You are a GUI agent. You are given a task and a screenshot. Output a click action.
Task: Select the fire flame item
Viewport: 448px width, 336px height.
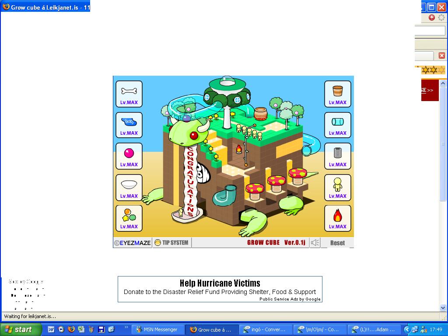click(337, 218)
